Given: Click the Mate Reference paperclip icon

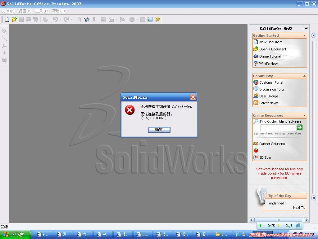Looking at the screenshot, I should tap(4, 60).
